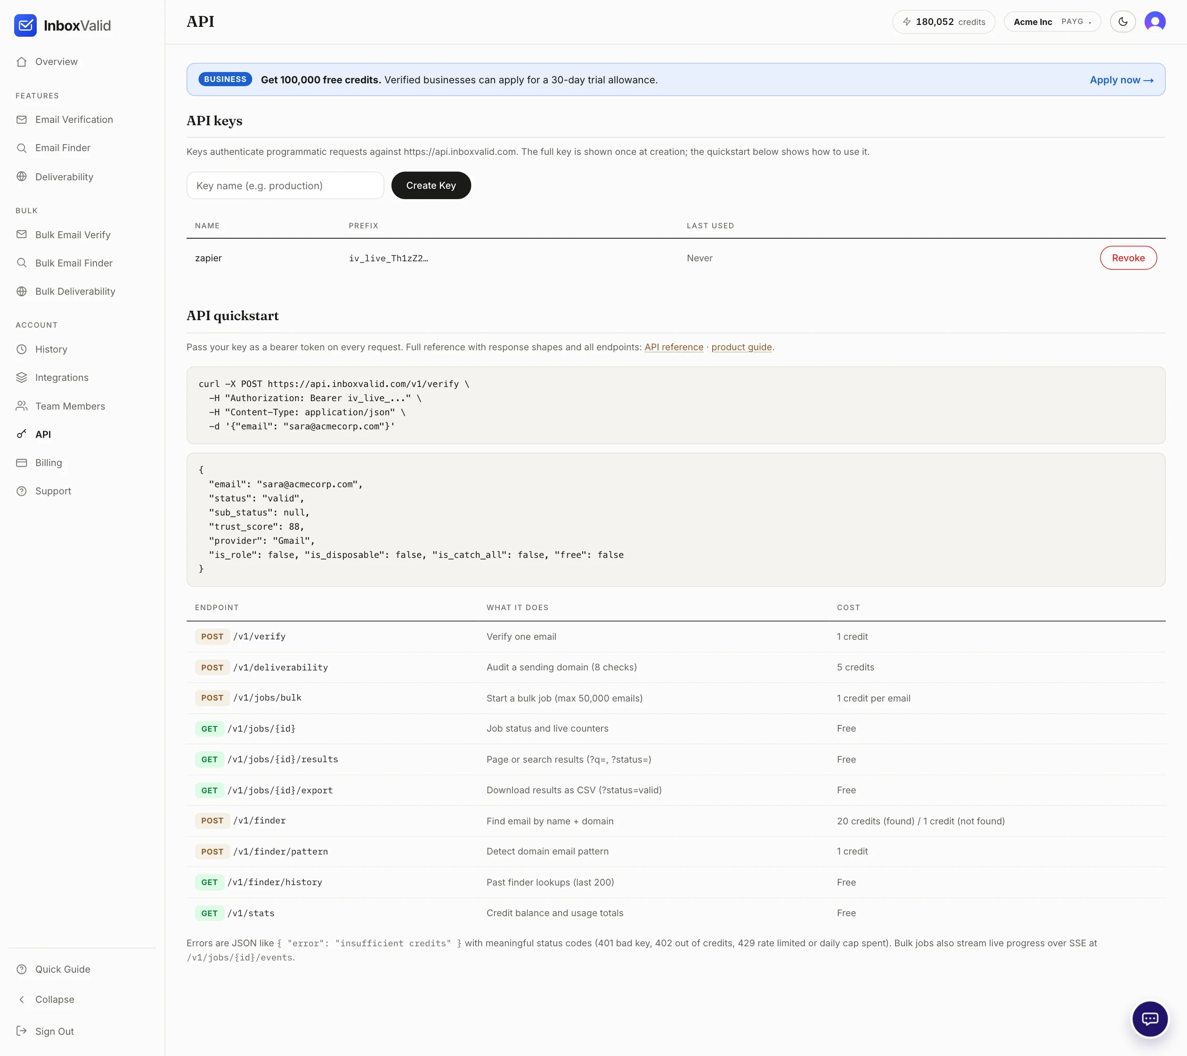Focus the Key name input field
The height and width of the screenshot is (1056, 1187).
point(285,186)
